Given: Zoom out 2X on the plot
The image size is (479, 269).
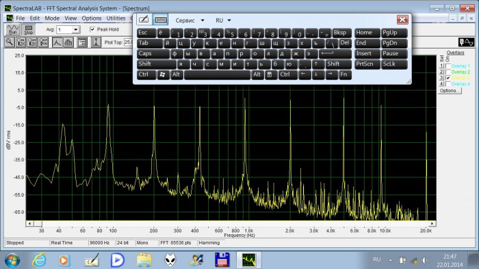Looking at the screenshot, I should click(x=32, y=42).
